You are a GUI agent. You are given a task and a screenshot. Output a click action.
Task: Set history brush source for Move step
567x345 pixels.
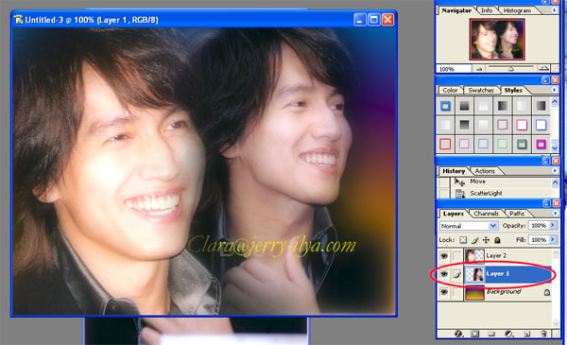tap(444, 181)
